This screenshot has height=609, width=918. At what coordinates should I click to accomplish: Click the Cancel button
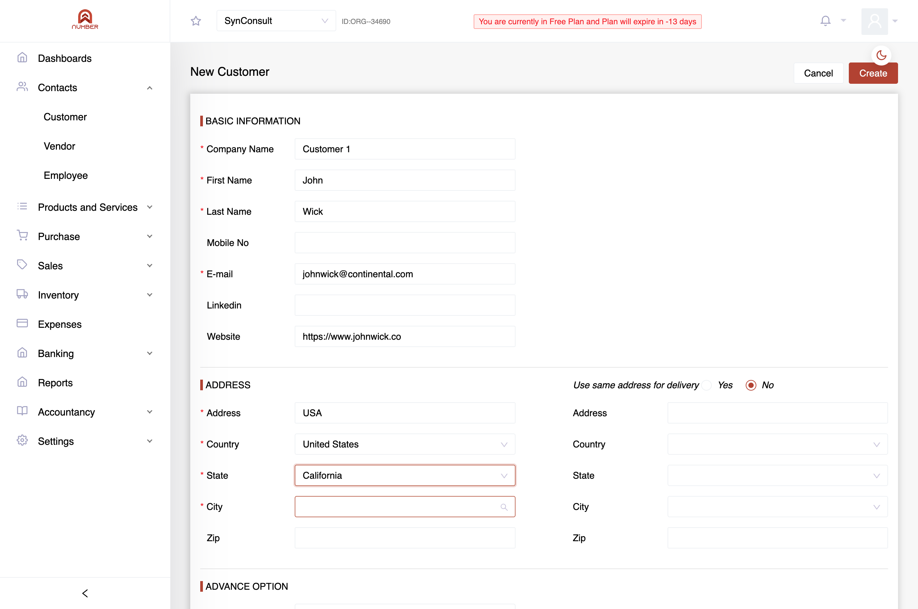click(x=818, y=73)
